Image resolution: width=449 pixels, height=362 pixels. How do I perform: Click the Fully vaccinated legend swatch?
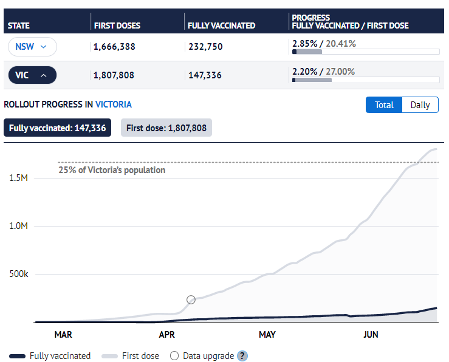(x=17, y=357)
